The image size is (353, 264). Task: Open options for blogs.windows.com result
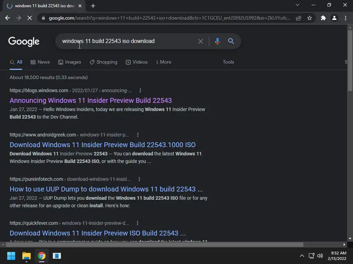[x=140, y=90]
